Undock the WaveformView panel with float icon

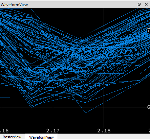(x=139, y=4)
